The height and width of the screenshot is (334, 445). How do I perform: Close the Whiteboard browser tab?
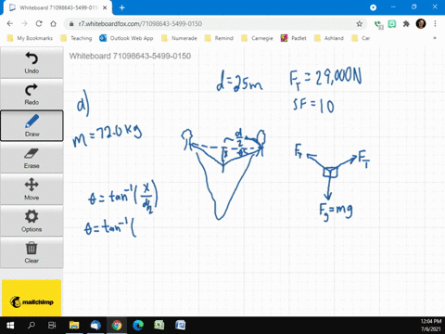point(105,7)
